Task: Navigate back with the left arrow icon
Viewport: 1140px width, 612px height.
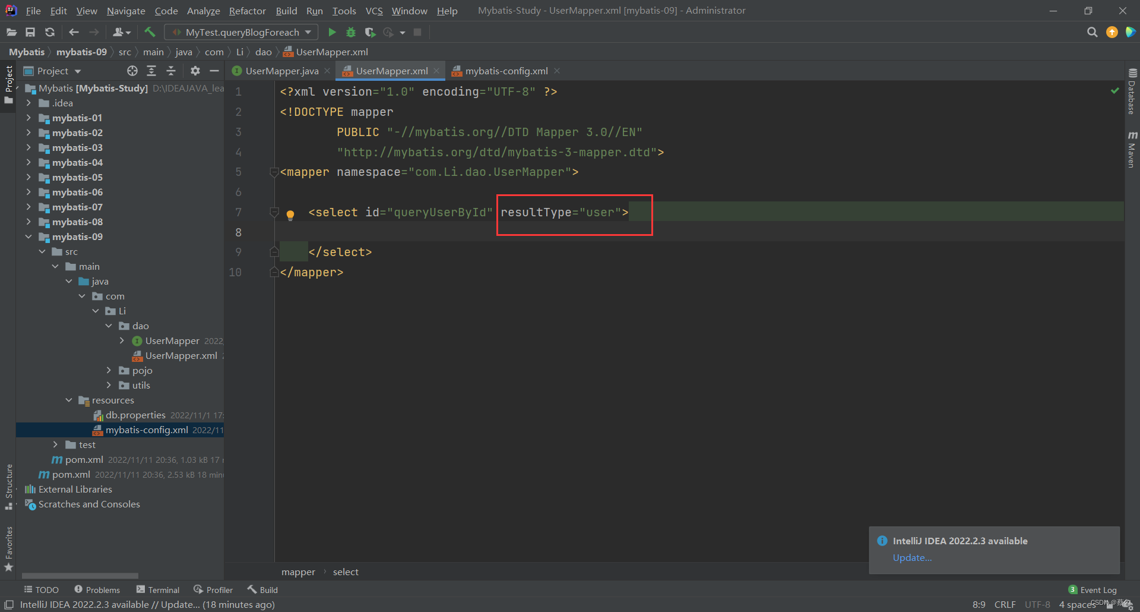Action: [74, 32]
